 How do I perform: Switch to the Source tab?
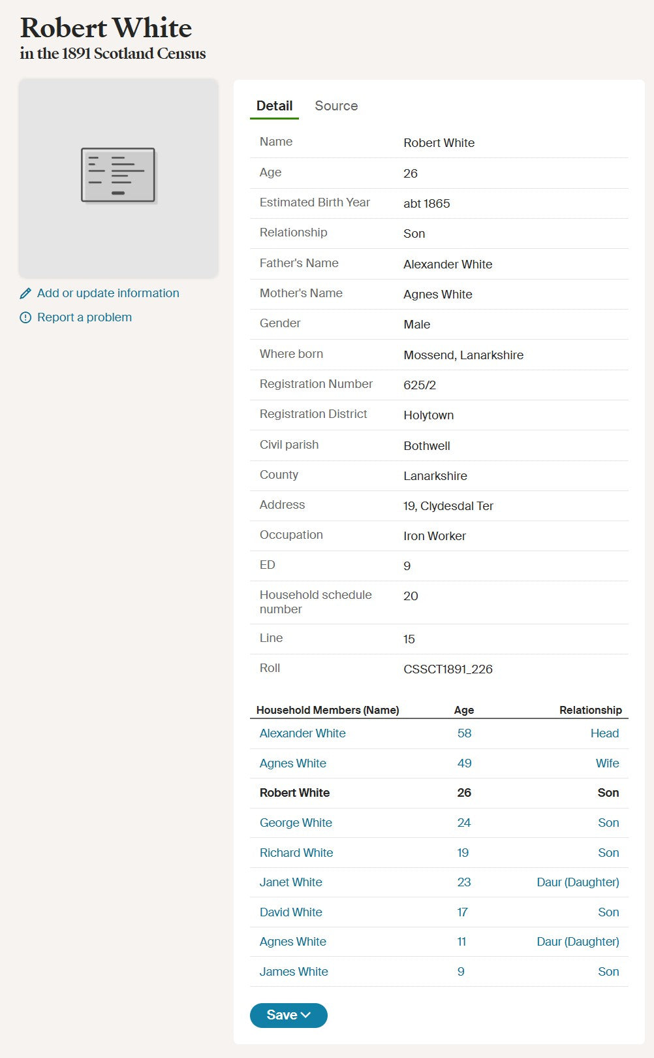pyautogui.click(x=336, y=106)
